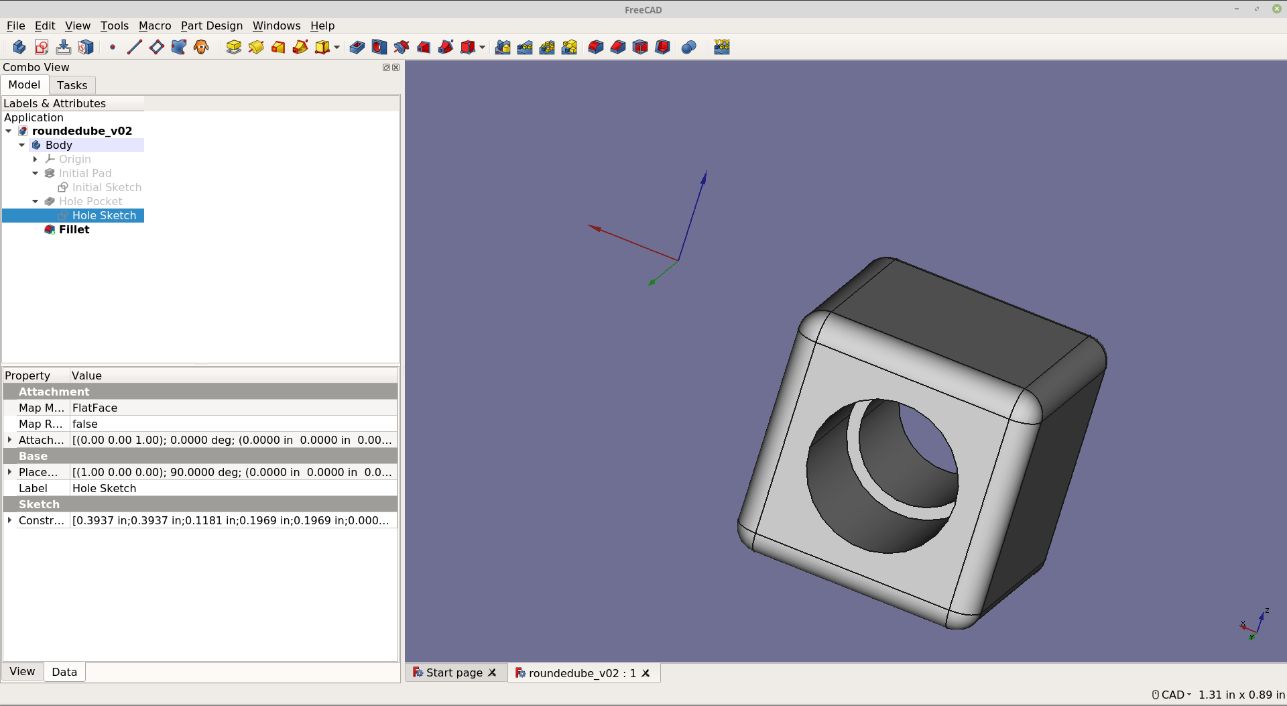The width and height of the screenshot is (1287, 706).
Task: Expand the Origin tree node
Action: click(36, 159)
